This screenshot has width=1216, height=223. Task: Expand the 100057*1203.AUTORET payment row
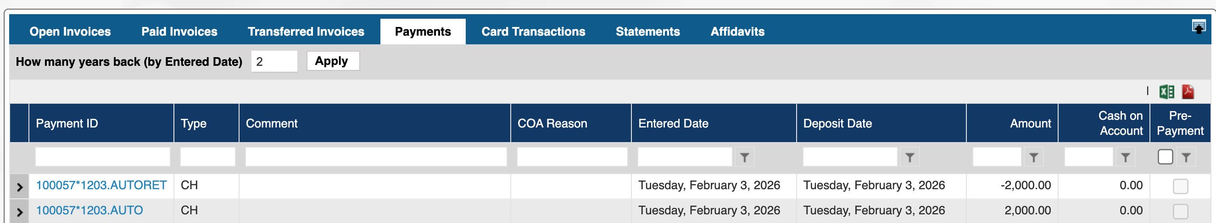point(19,187)
